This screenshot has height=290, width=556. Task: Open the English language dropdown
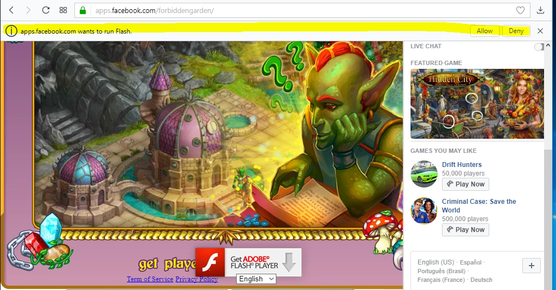pos(256,279)
